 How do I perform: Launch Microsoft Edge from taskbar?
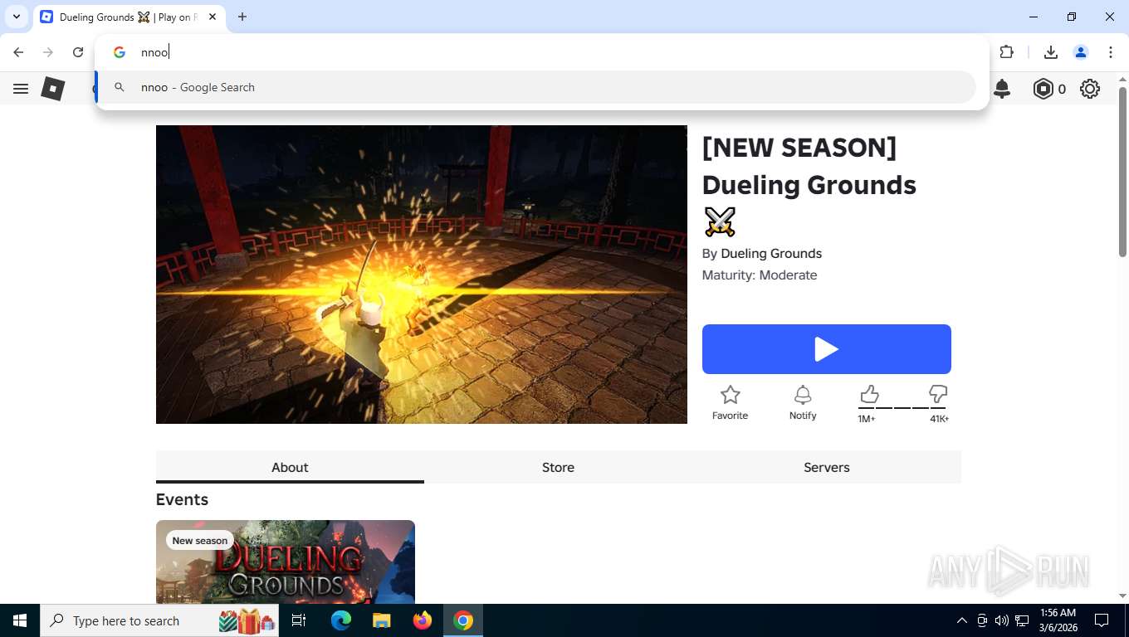coord(341,620)
